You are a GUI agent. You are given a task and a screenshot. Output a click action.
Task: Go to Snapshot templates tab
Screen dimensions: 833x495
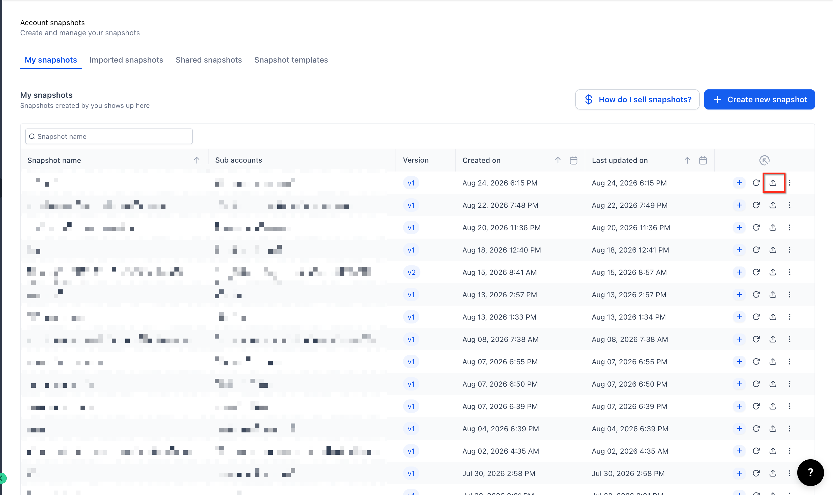click(291, 60)
